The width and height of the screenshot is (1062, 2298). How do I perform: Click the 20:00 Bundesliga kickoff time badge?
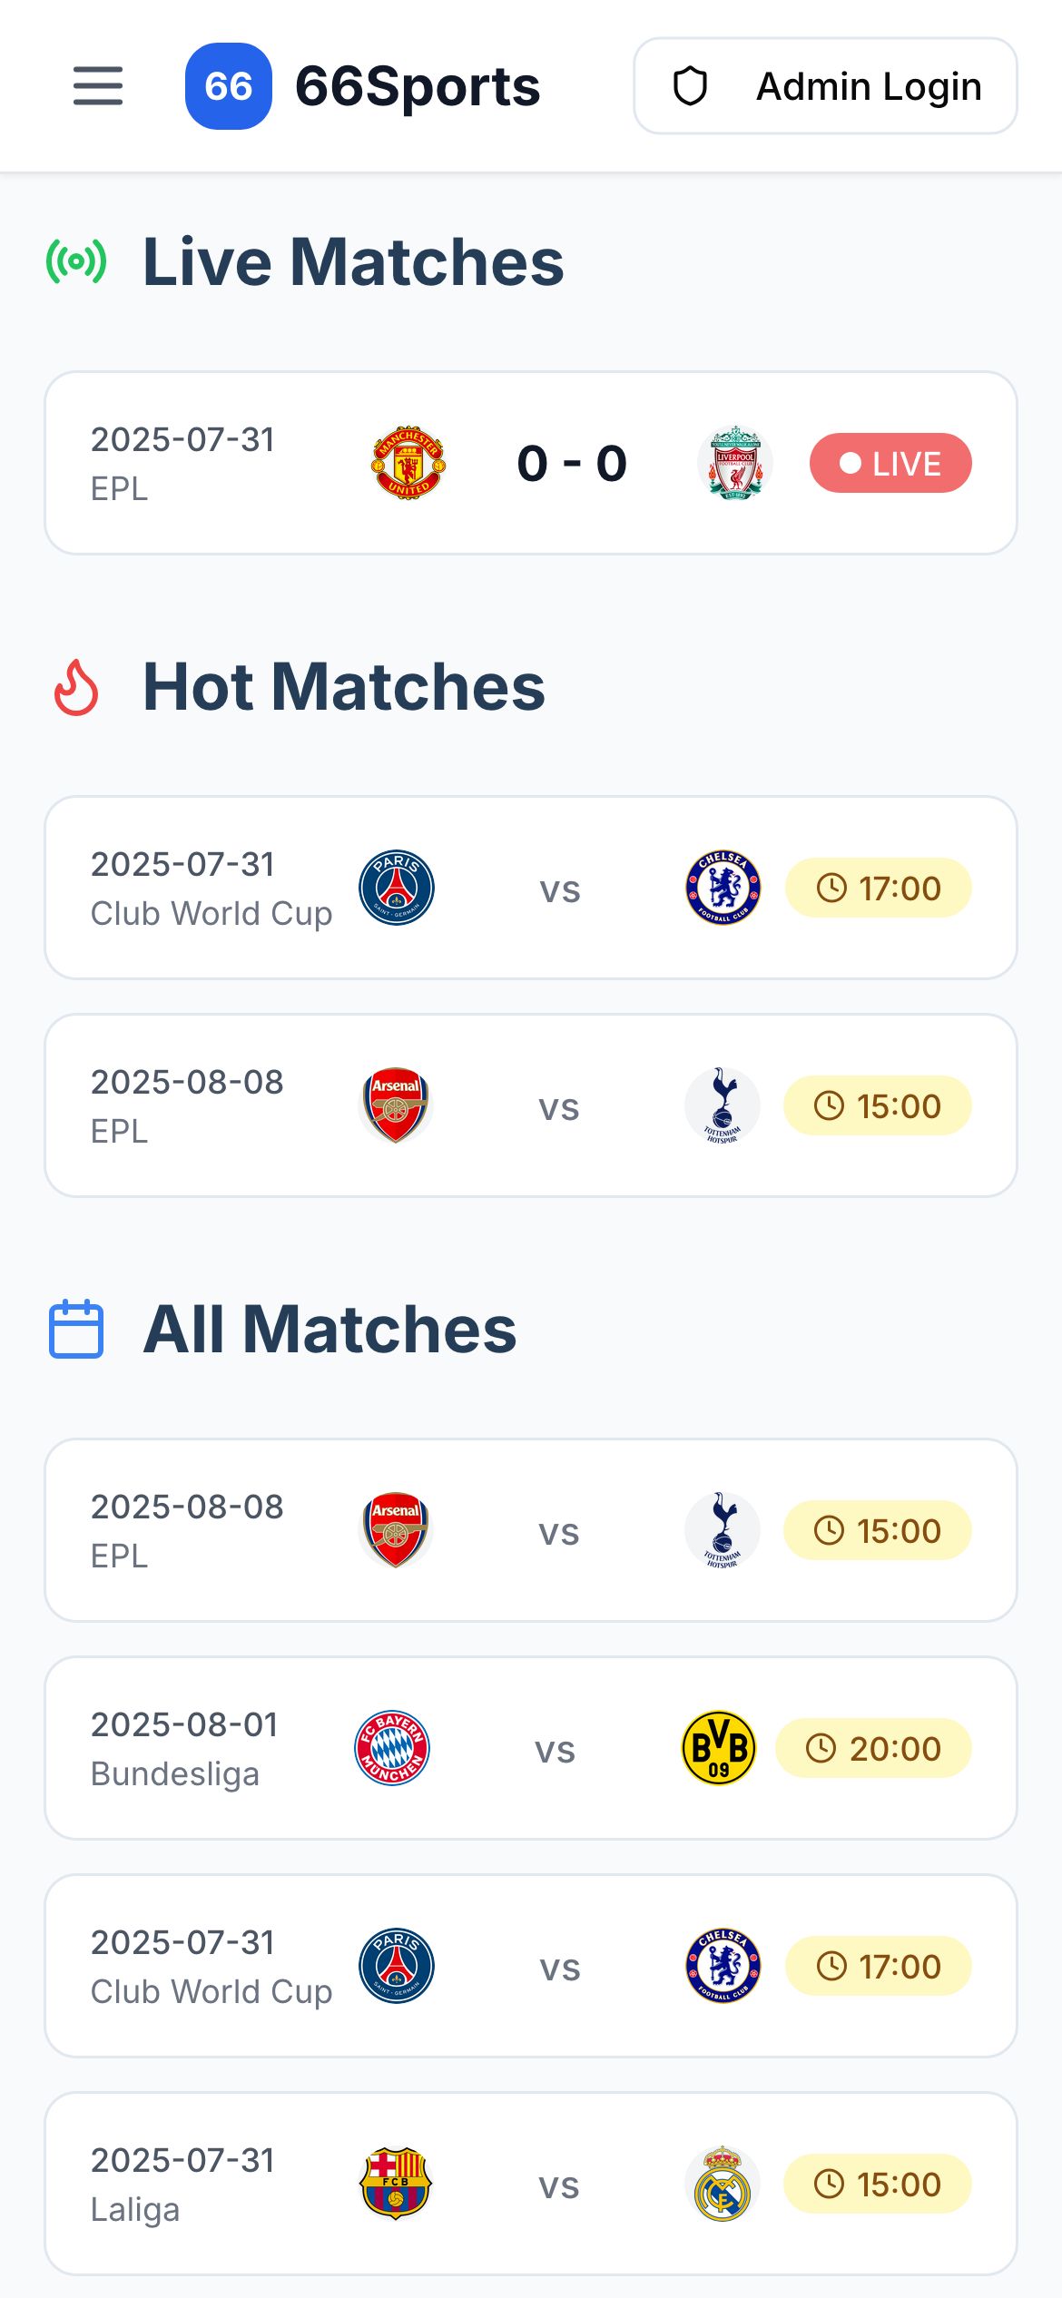(x=873, y=1748)
